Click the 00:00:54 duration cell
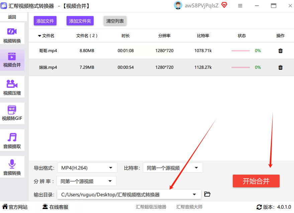 click(x=126, y=67)
